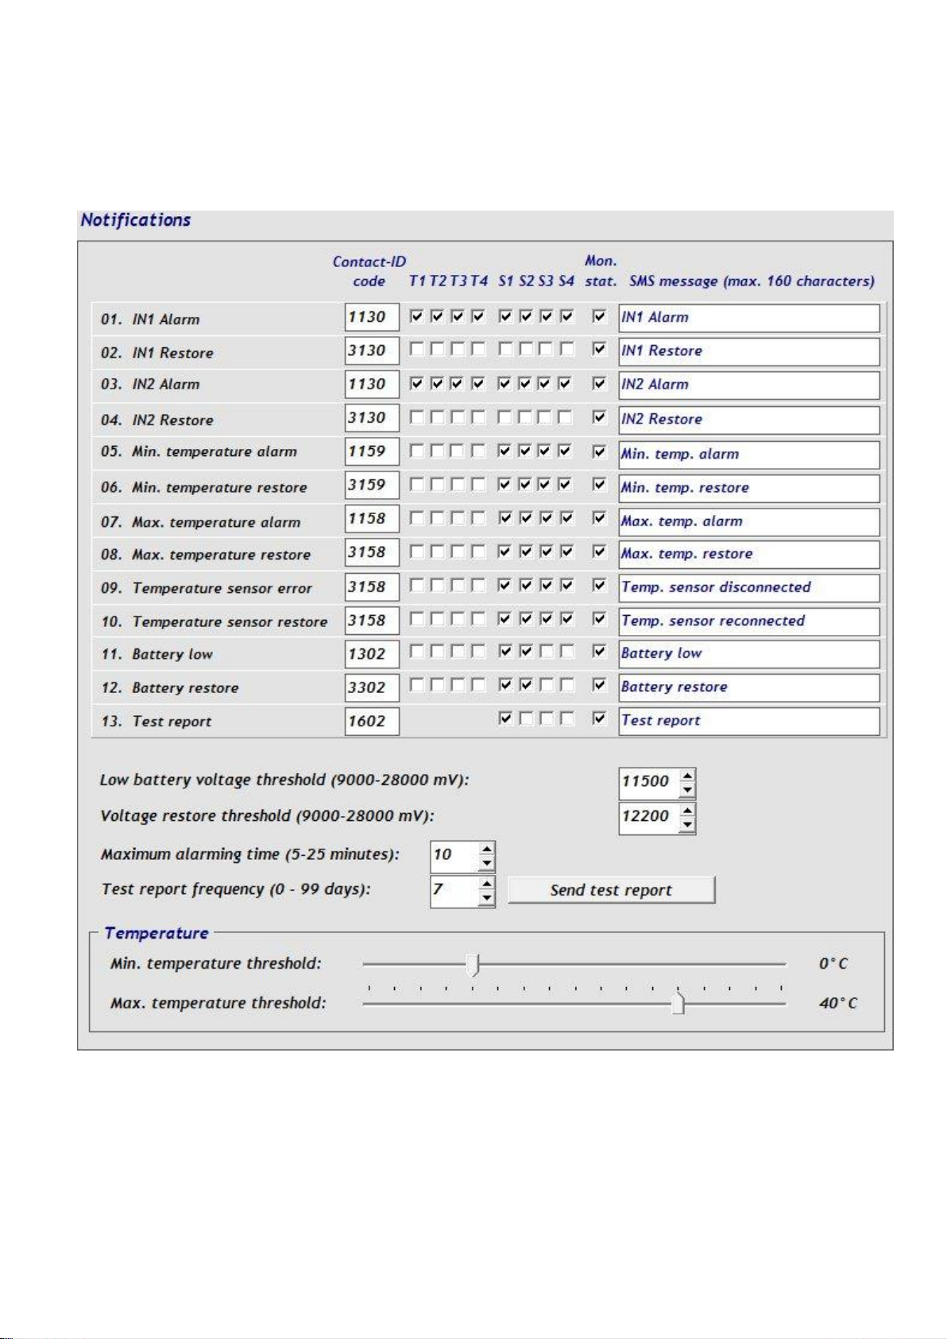Click the Temp. sensor disconnected SMS message field
Viewport: 947px width, 1339px height.
pyautogui.click(x=748, y=587)
